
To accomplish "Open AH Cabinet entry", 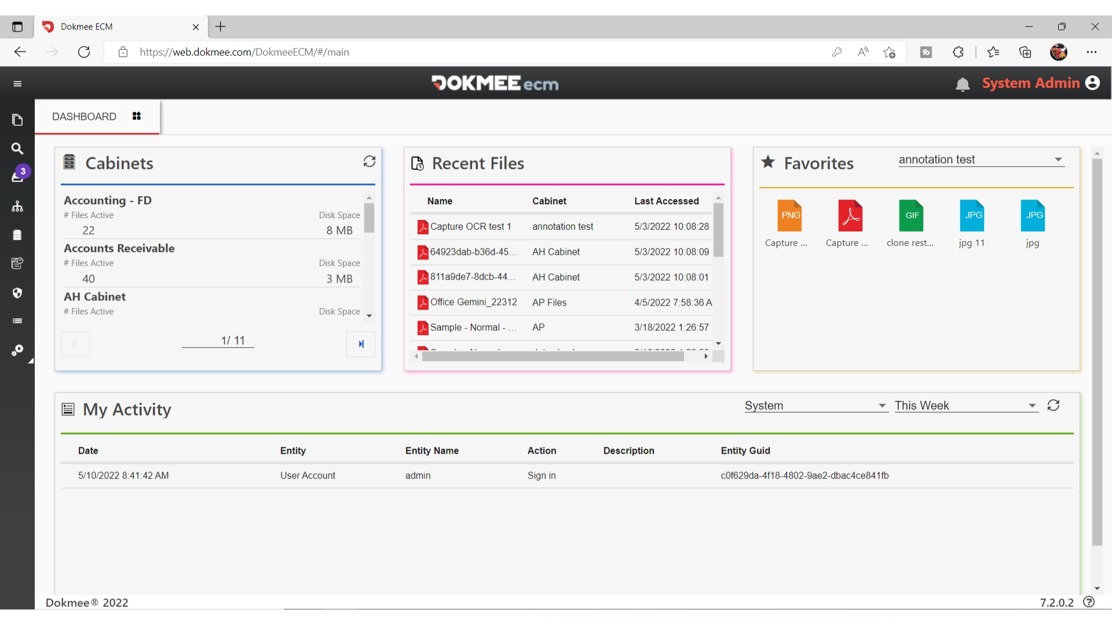I will (x=95, y=297).
